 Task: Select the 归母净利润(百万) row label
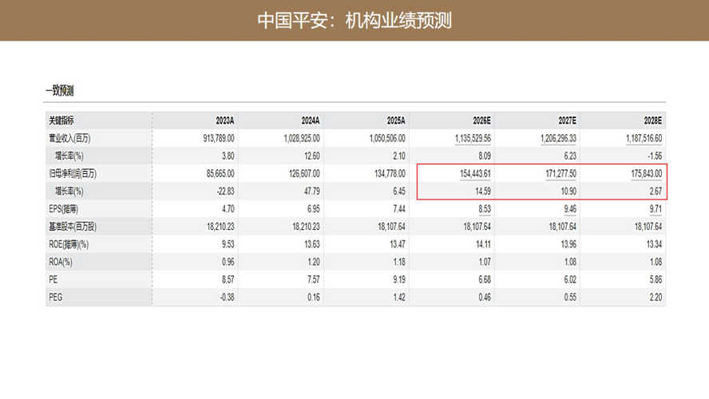click(73, 173)
